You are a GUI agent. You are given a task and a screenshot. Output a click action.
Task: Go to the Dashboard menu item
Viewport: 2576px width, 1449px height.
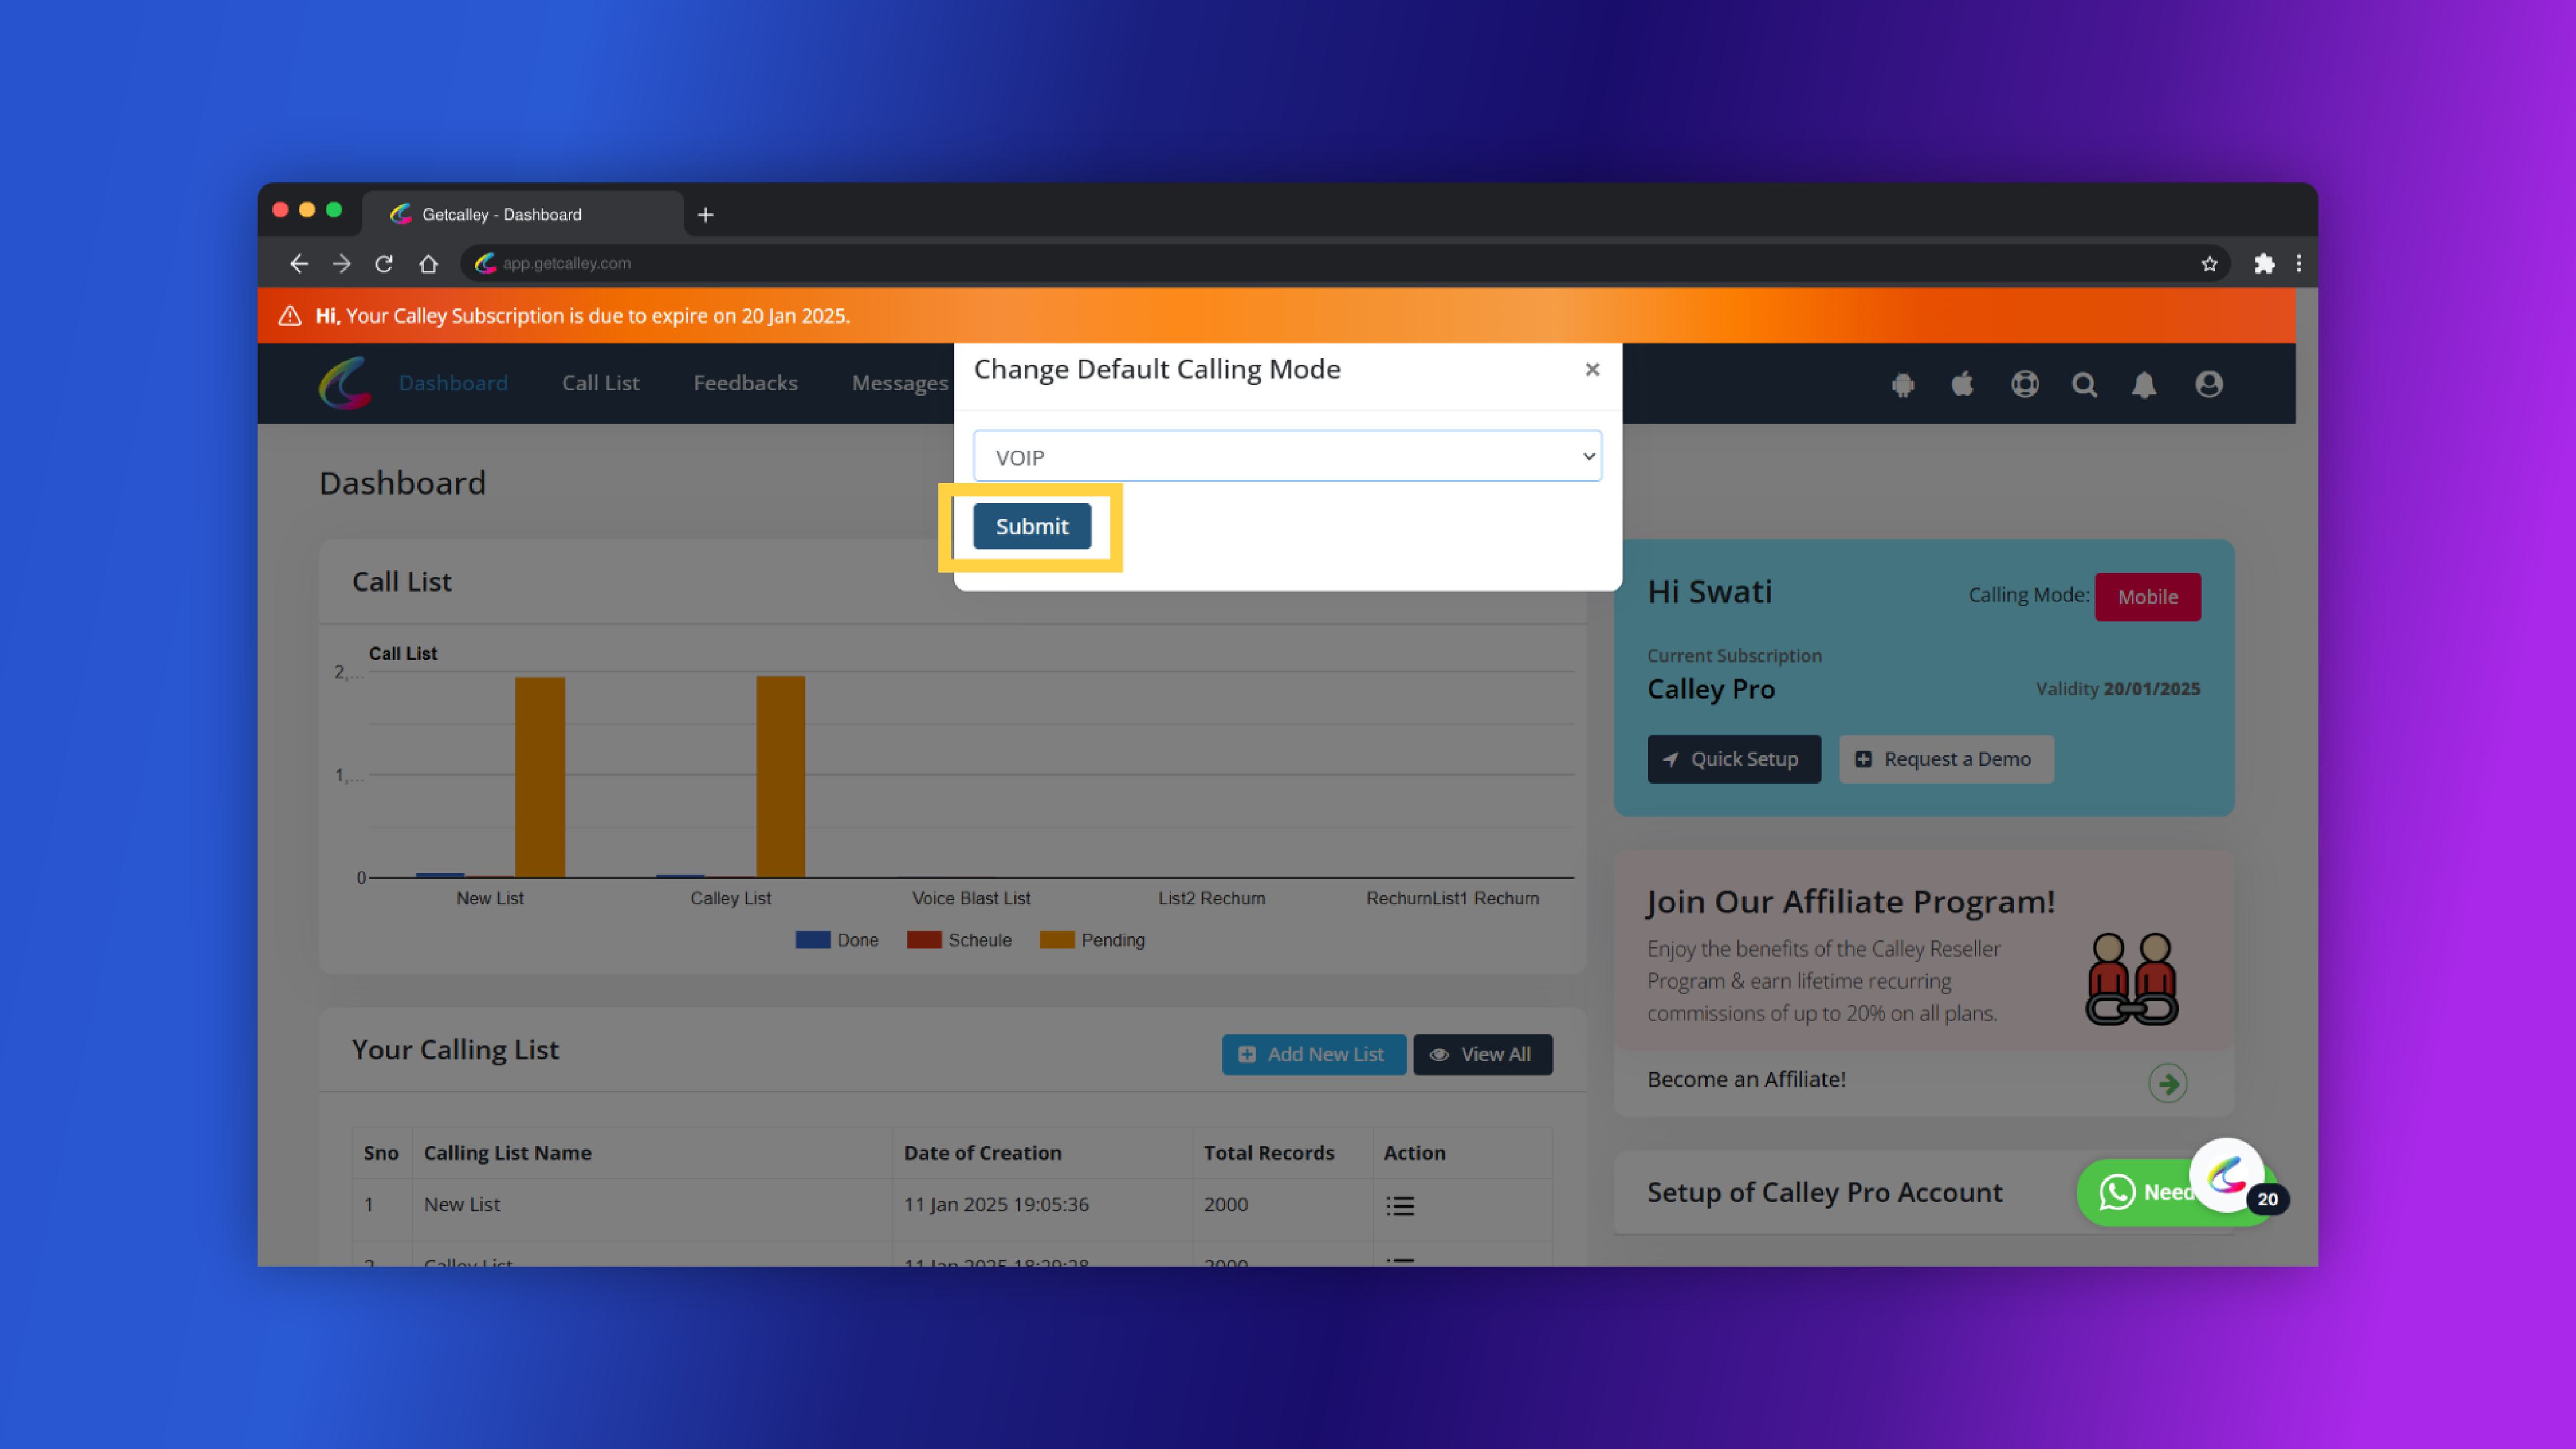[453, 383]
